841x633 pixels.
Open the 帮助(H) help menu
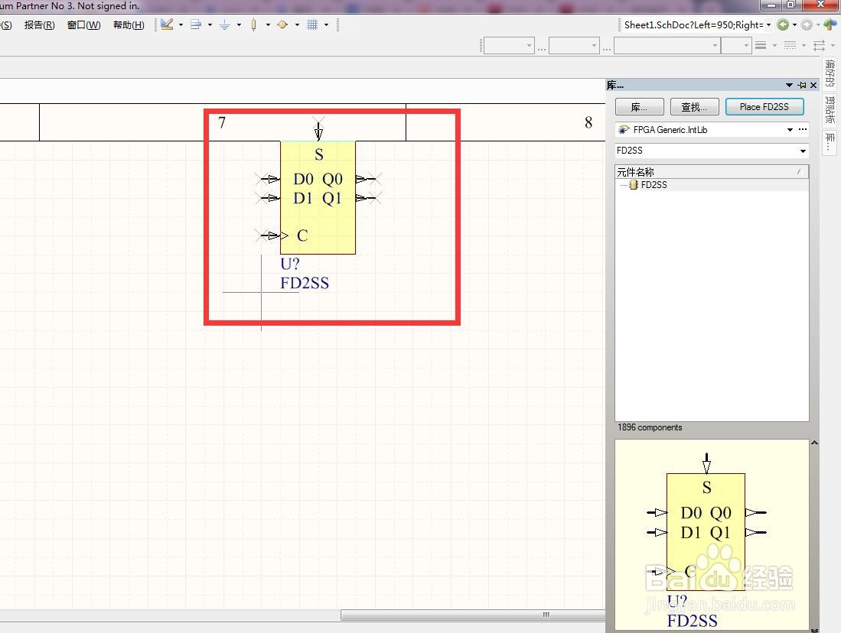(x=129, y=24)
